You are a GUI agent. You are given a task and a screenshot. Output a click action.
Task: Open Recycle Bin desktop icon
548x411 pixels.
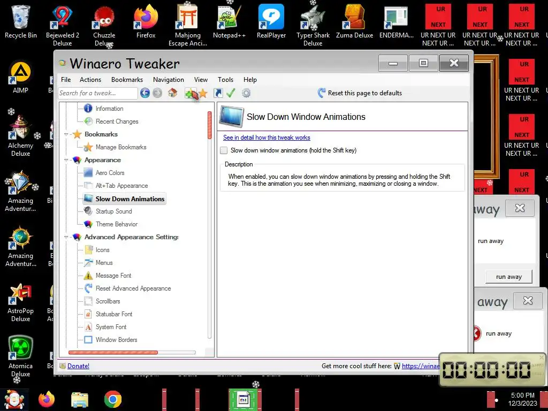click(x=21, y=21)
